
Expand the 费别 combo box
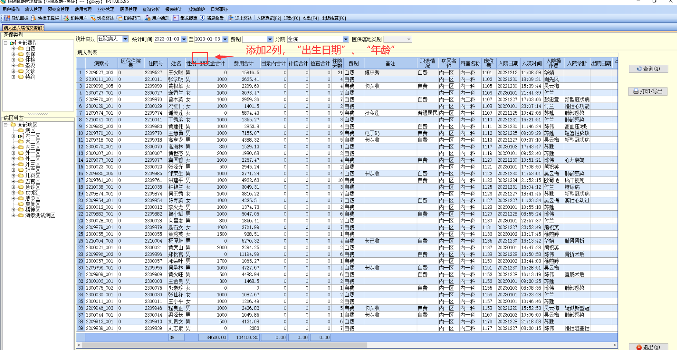[270, 39]
